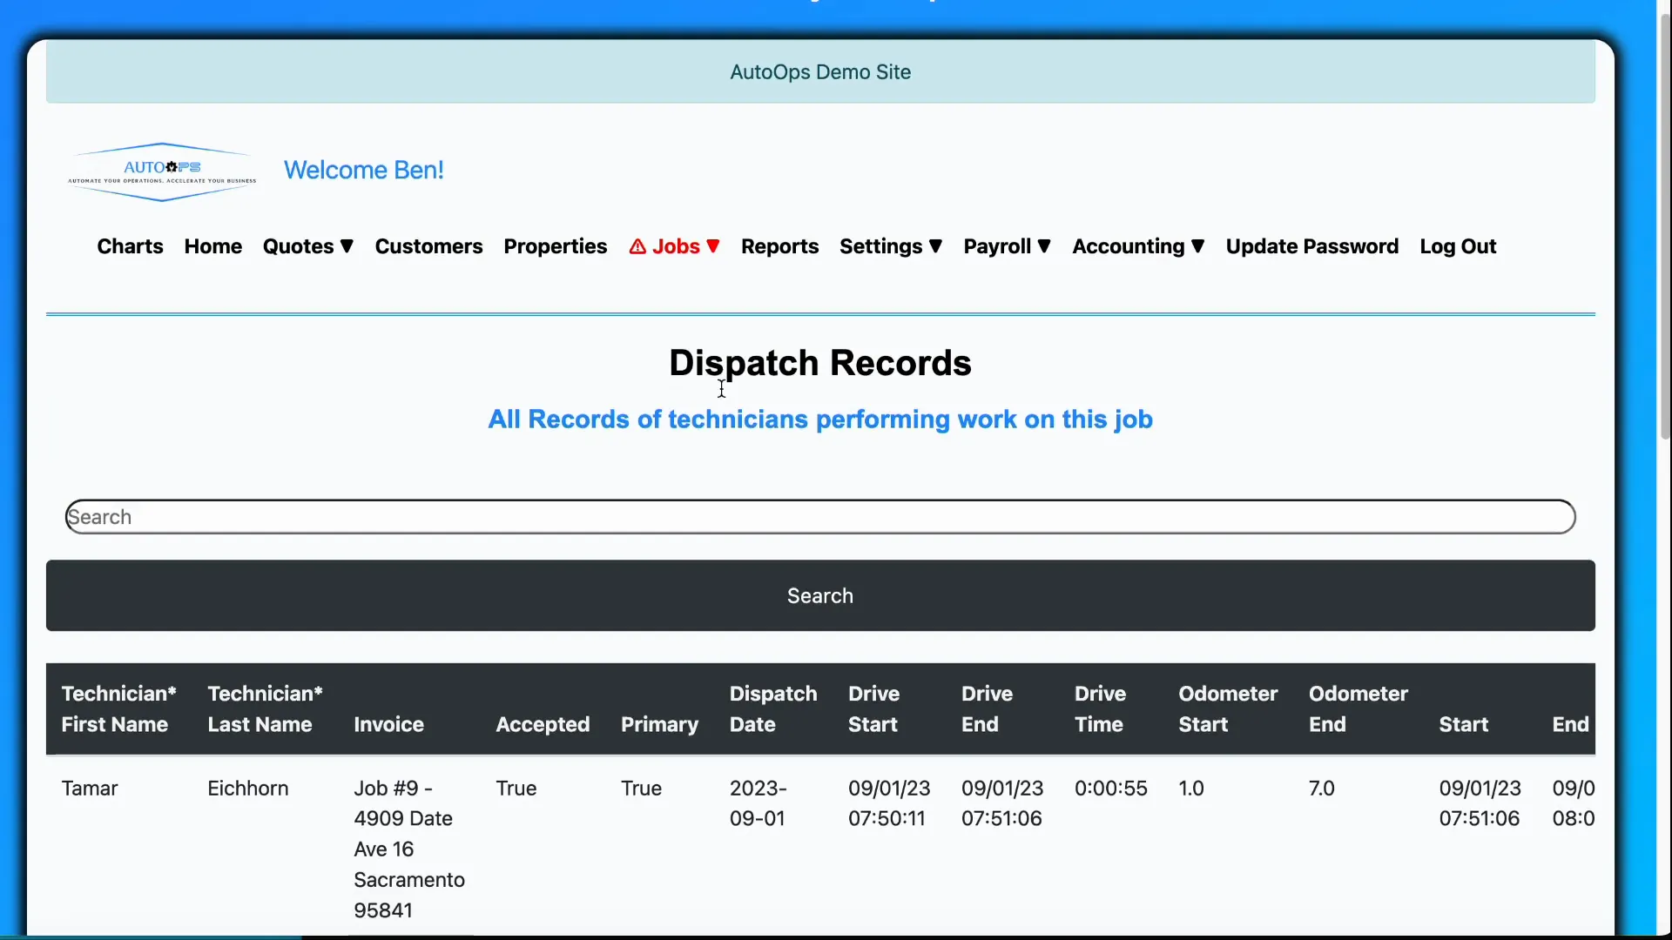Click the warning triangle beside Jobs
The height and width of the screenshot is (940, 1672).
(638, 246)
